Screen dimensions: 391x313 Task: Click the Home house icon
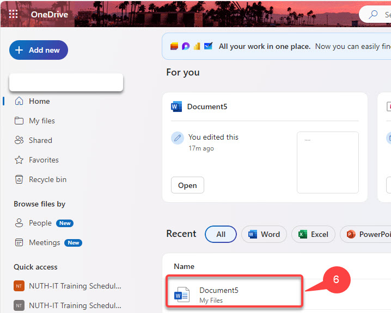[19, 101]
